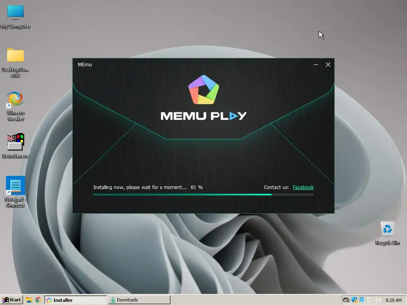Click the security shield tray icon
Viewport: 407px width, 305px height.
click(x=354, y=300)
